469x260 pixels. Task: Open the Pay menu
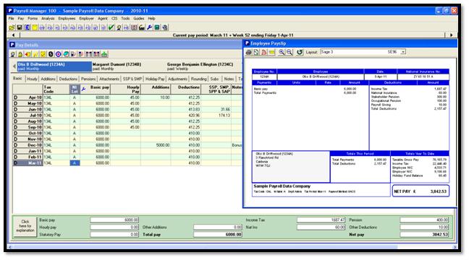click(x=21, y=19)
